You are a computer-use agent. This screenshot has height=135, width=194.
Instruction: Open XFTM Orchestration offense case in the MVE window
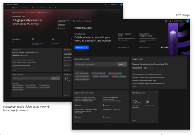pyautogui.click(x=148, y=84)
